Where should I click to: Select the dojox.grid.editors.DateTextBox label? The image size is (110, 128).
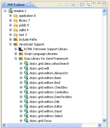coord(51,97)
